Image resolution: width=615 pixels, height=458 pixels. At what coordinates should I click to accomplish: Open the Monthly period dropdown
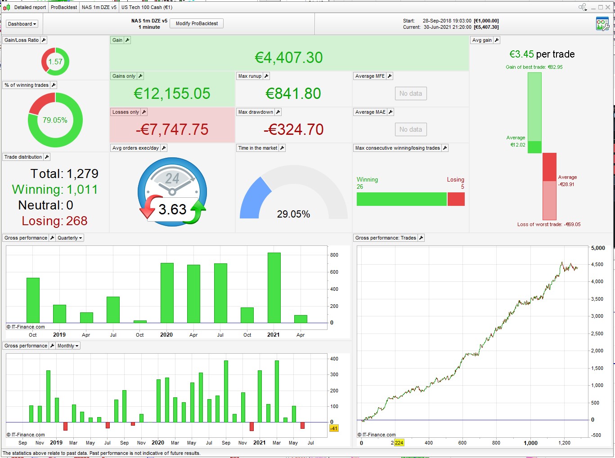click(x=68, y=346)
